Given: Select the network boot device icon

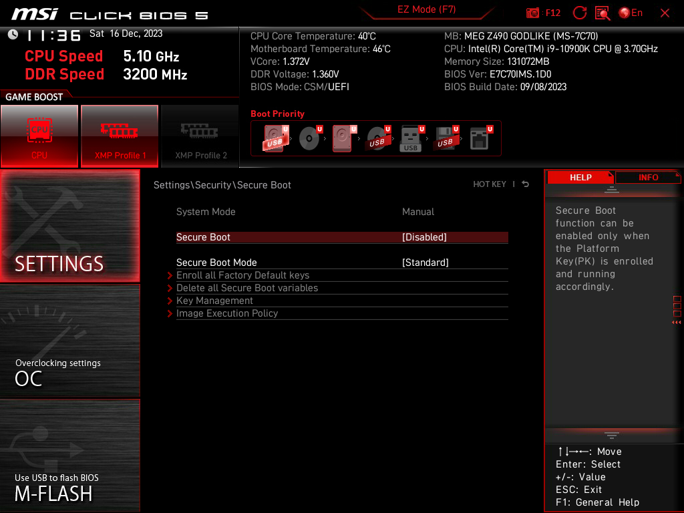Looking at the screenshot, I should point(481,138).
